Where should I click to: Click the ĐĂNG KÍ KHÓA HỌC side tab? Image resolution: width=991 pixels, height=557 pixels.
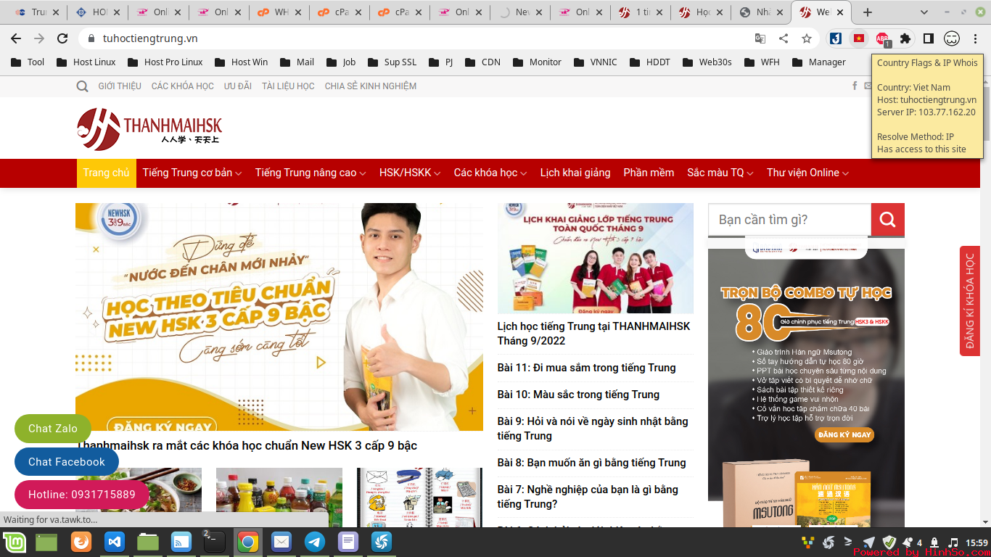[x=970, y=301]
